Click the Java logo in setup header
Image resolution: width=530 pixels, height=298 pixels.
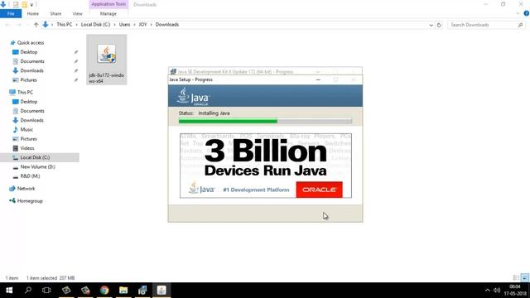pos(193,97)
